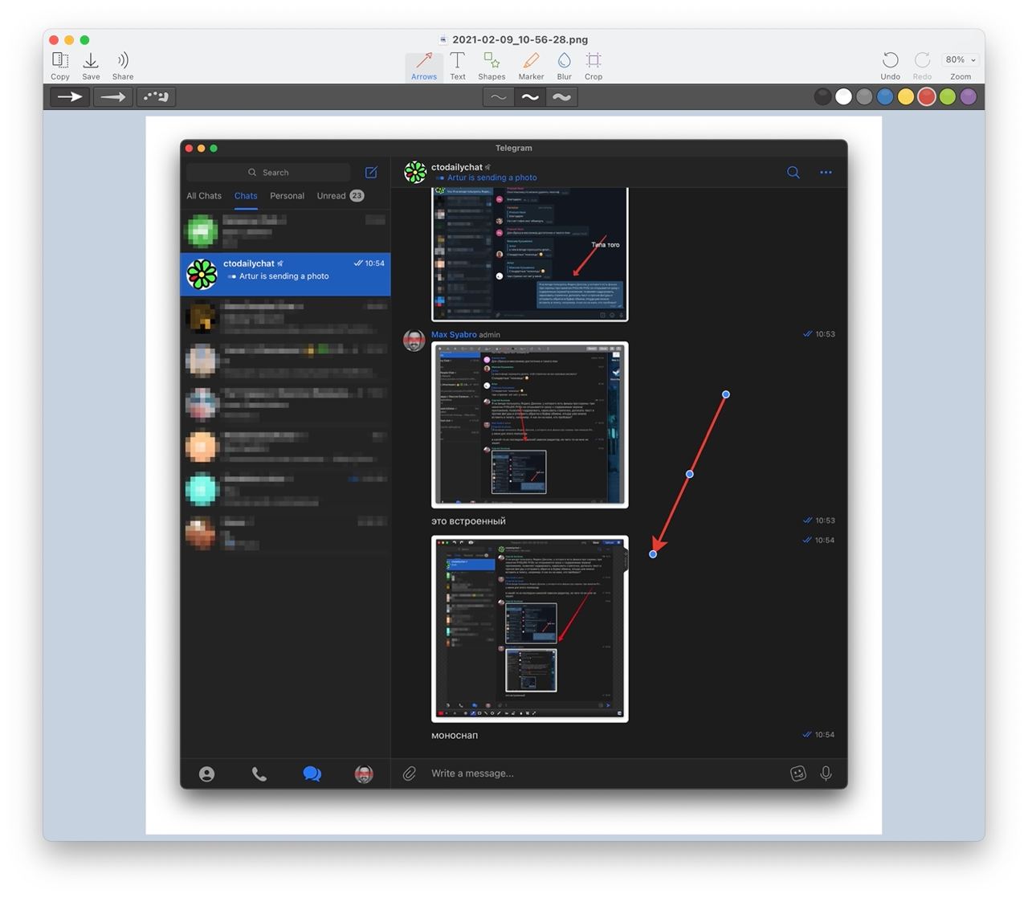Pick the Blur tool
The height and width of the screenshot is (898, 1028).
pyautogui.click(x=565, y=66)
